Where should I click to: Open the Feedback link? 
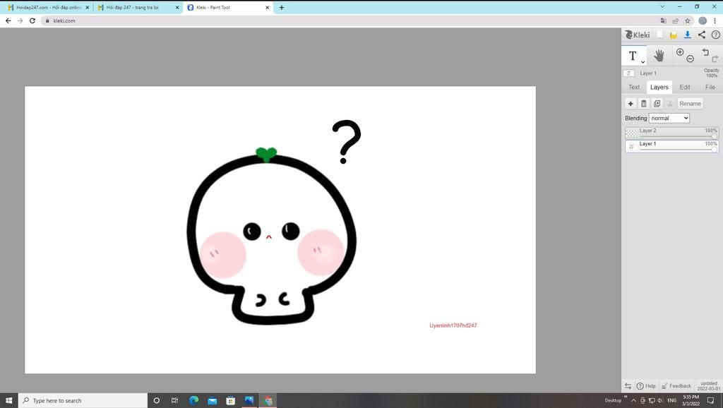point(676,386)
